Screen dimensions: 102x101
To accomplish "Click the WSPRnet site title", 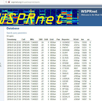I will pyautogui.click(x=89, y=11).
